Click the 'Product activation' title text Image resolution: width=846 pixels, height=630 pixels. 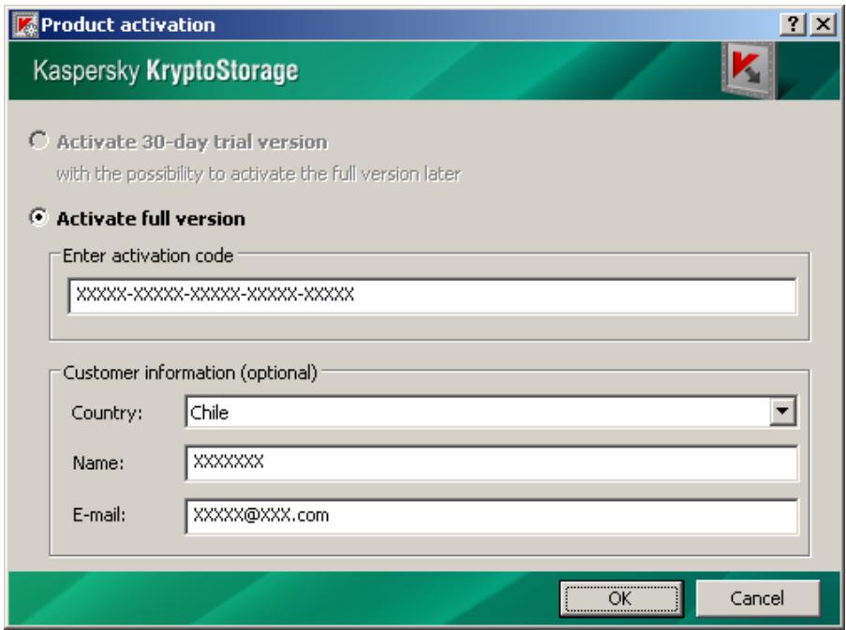127,24
